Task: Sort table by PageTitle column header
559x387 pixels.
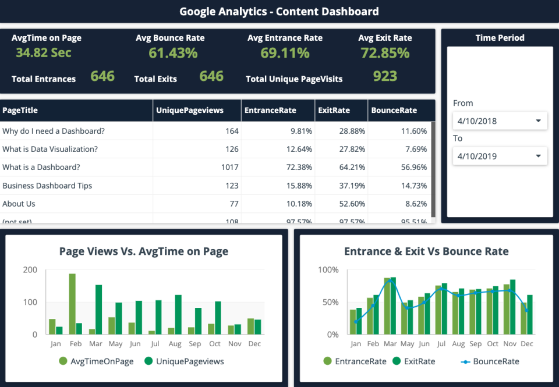Action: click(x=76, y=111)
